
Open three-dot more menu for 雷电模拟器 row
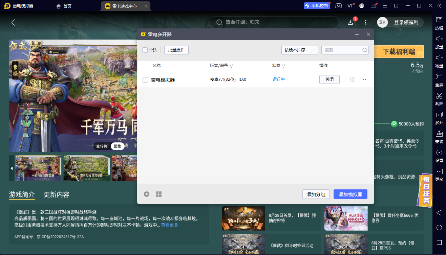364,79
